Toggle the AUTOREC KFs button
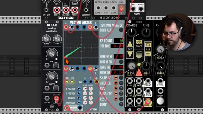The width and height of the screenshot is (203, 114). pyautogui.click(x=121, y=83)
